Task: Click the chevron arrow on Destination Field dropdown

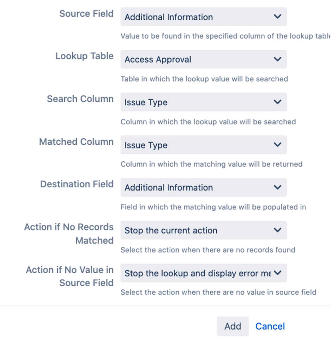Action: (277, 187)
